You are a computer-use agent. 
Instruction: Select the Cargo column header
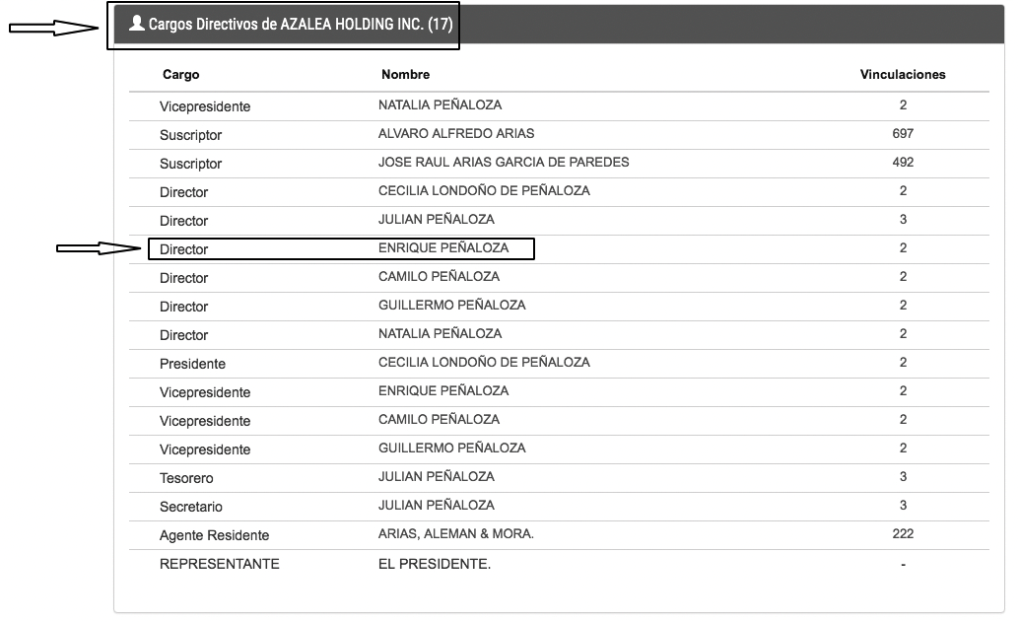pos(180,74)
